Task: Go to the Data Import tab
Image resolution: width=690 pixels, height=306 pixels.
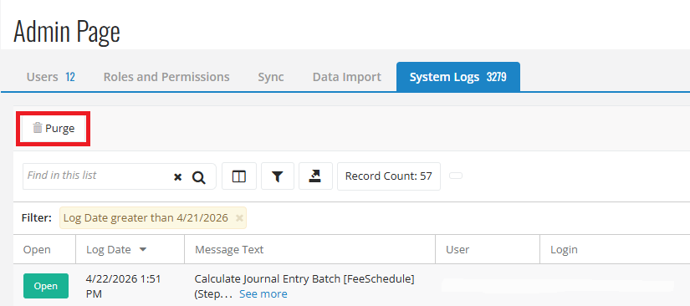Action: click(347, 77)
